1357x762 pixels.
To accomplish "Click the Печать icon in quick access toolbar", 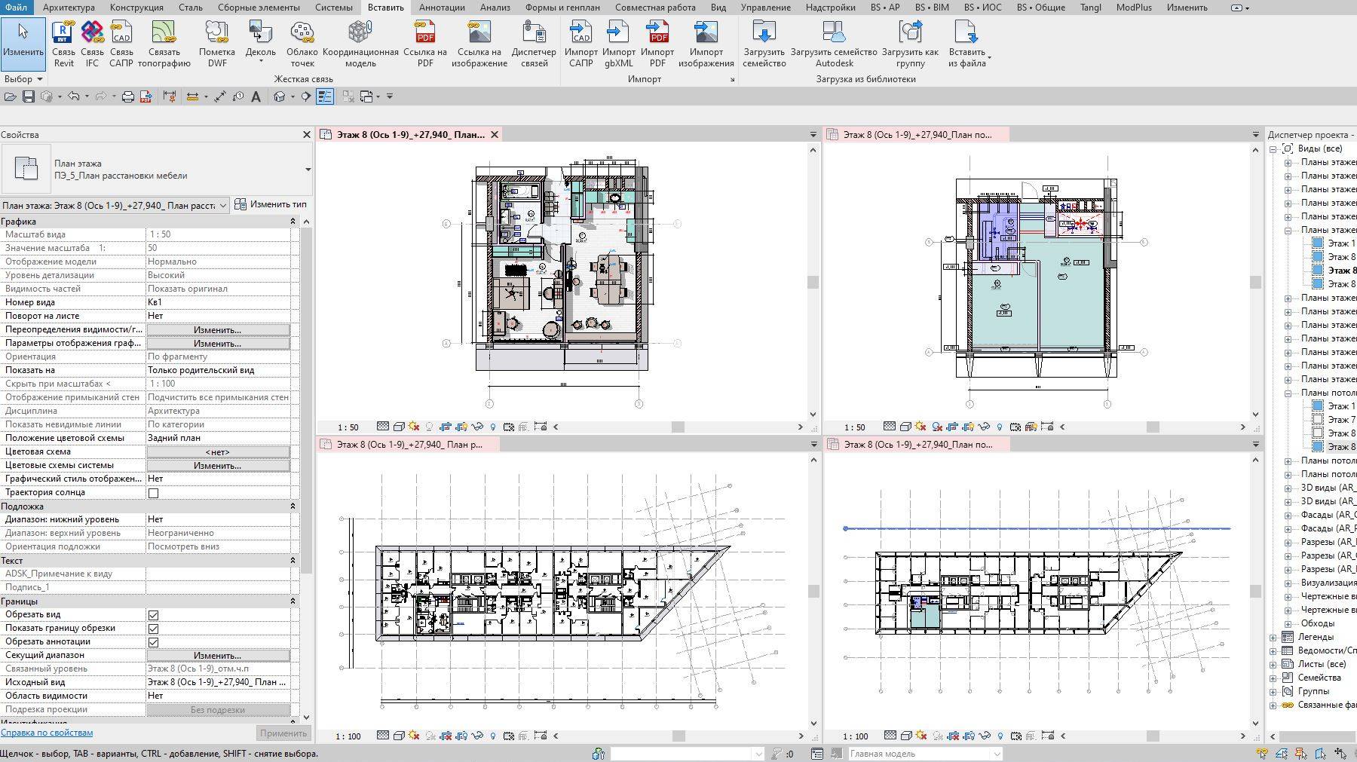I will coord(128,96).
